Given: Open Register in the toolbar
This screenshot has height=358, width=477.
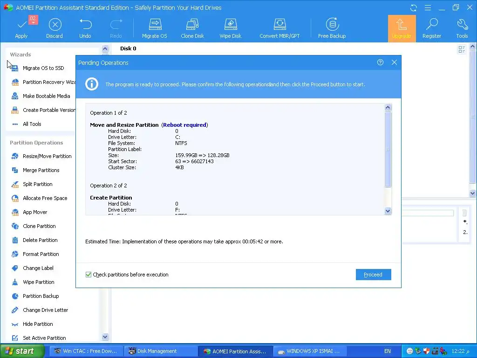Looking at the screenshot, I should [432, 28].
